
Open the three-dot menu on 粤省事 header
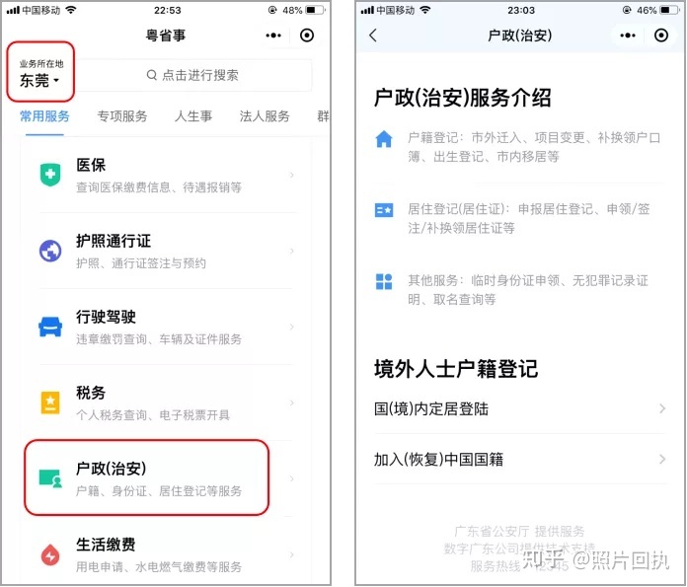tap(273, 36)
